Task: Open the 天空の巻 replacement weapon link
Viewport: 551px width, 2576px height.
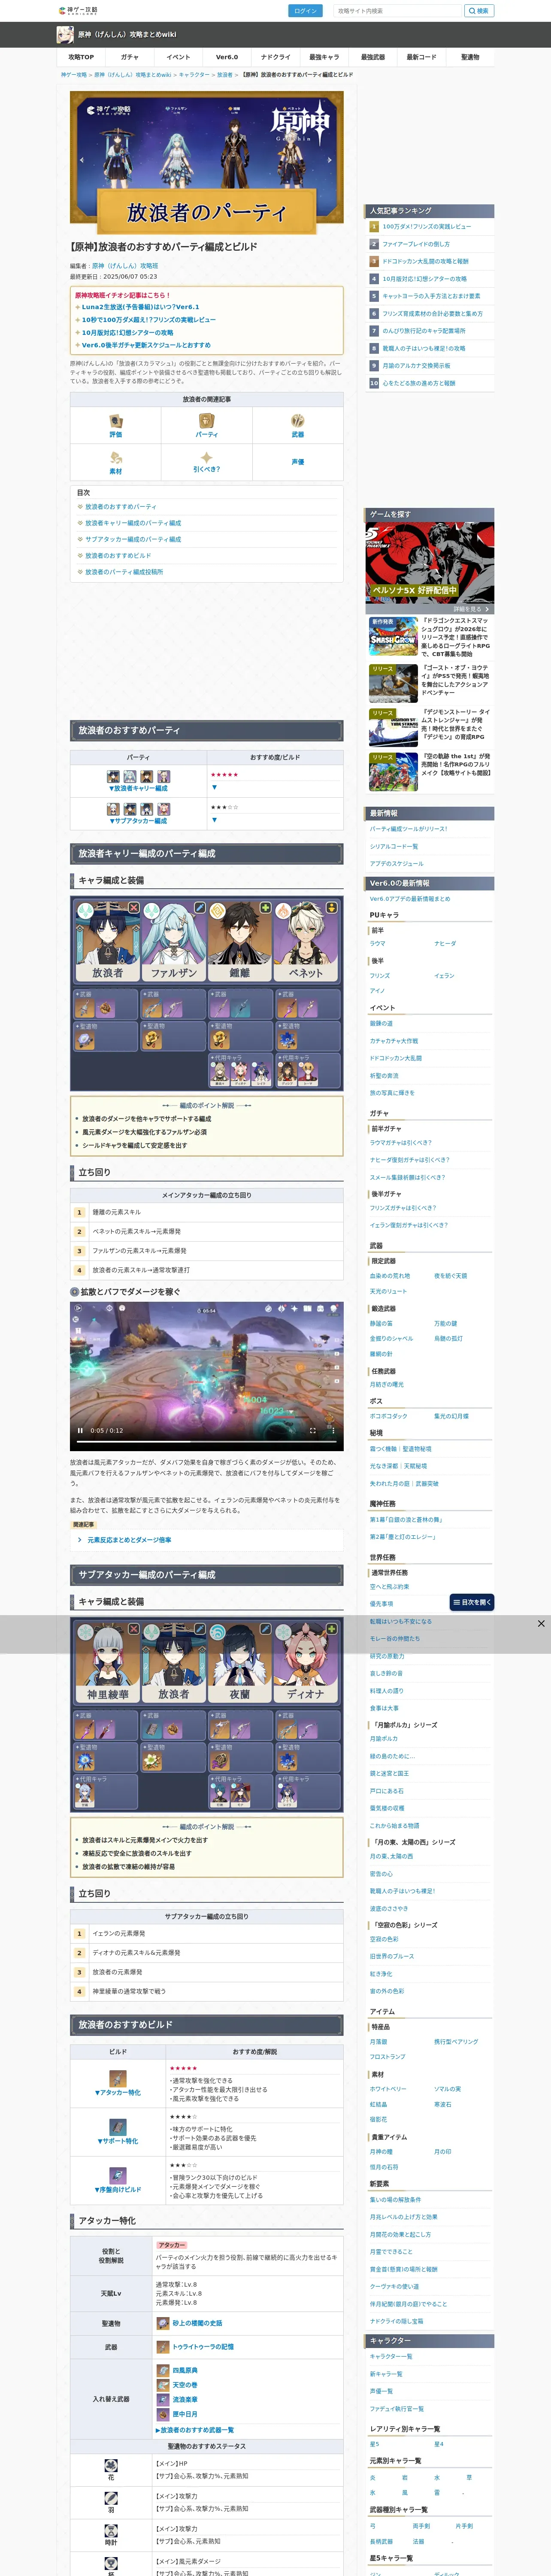Action: point(184,2385)
